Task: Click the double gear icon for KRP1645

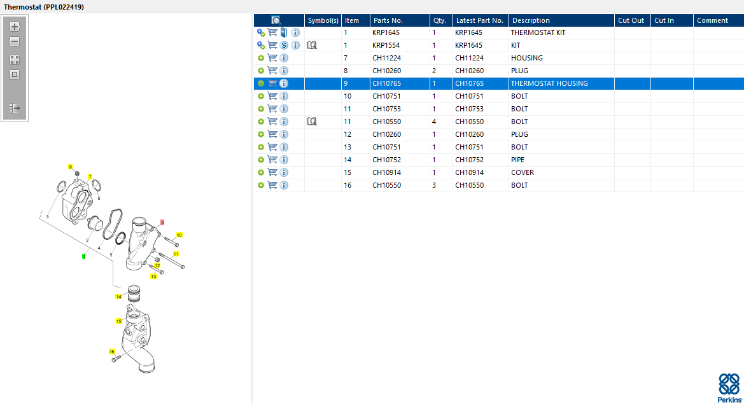Action: (x=261, y=32)
